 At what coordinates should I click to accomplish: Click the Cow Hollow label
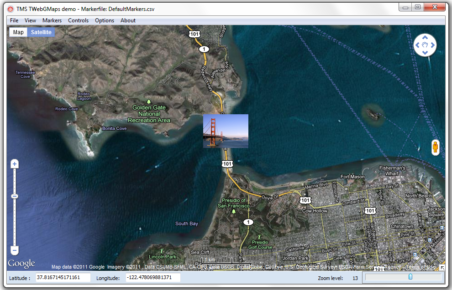[x=315, y=211]
